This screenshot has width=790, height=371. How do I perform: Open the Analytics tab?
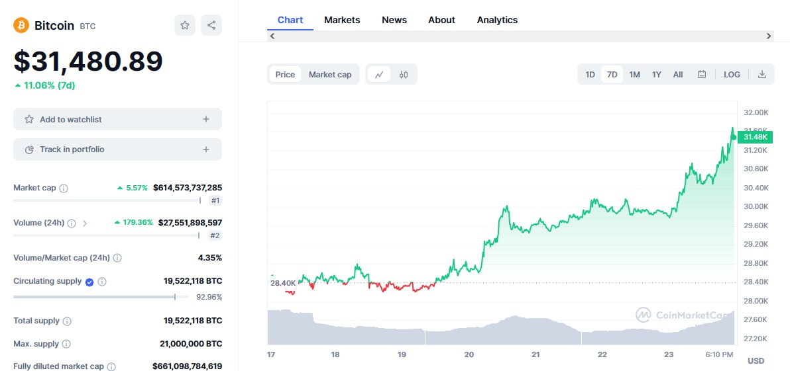click(497, 20)
